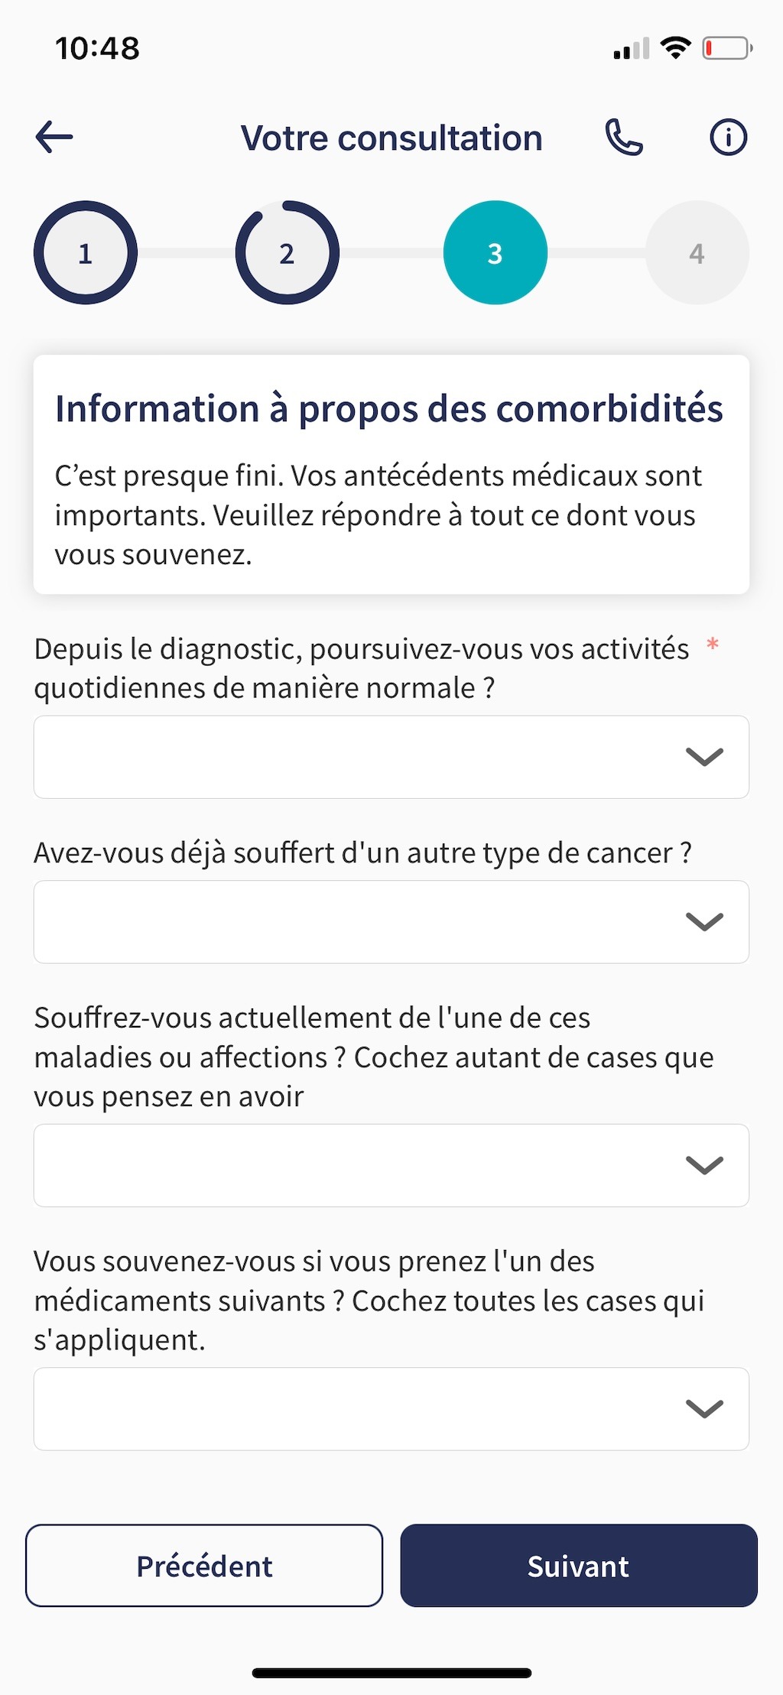Viewport: 783px width, 1695px height.
Task: Check the battery status icon
Action: point(726,49)
